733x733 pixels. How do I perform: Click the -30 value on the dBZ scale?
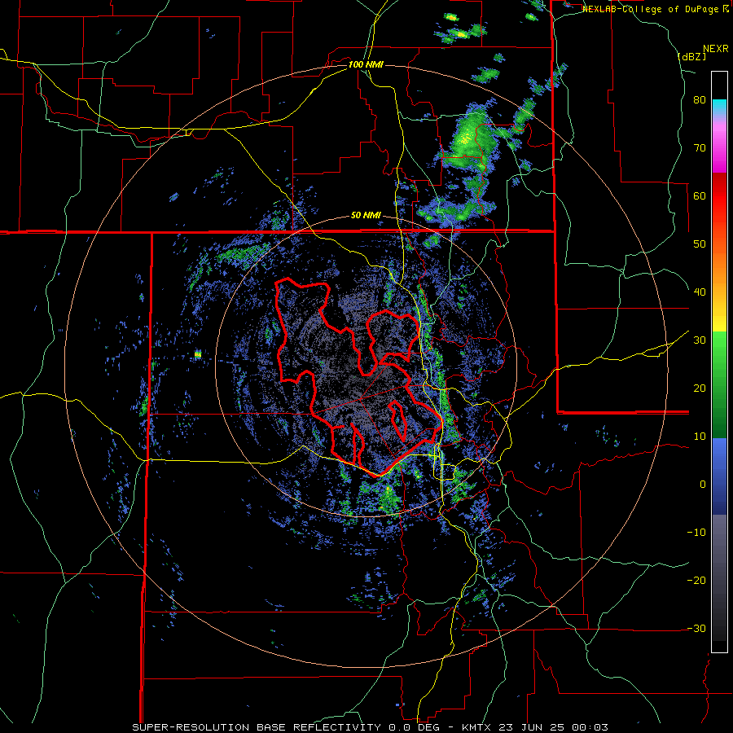tap(696, 628)
